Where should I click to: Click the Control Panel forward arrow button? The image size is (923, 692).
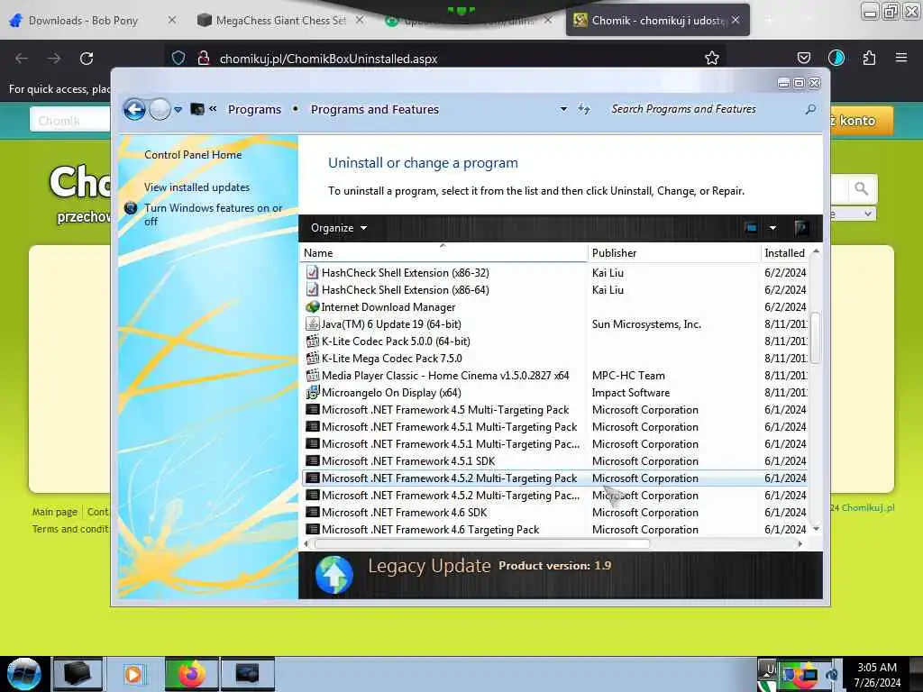point(160,109)
